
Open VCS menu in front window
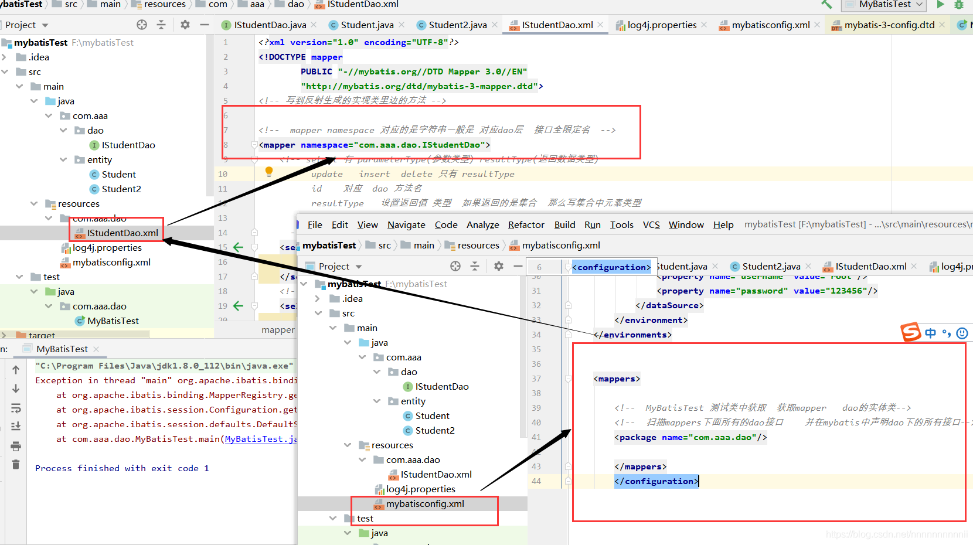(x=651, y=224)
